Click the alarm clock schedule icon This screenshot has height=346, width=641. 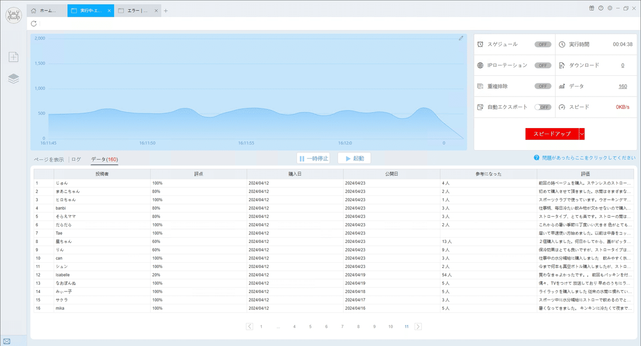(x=480, y=44)
